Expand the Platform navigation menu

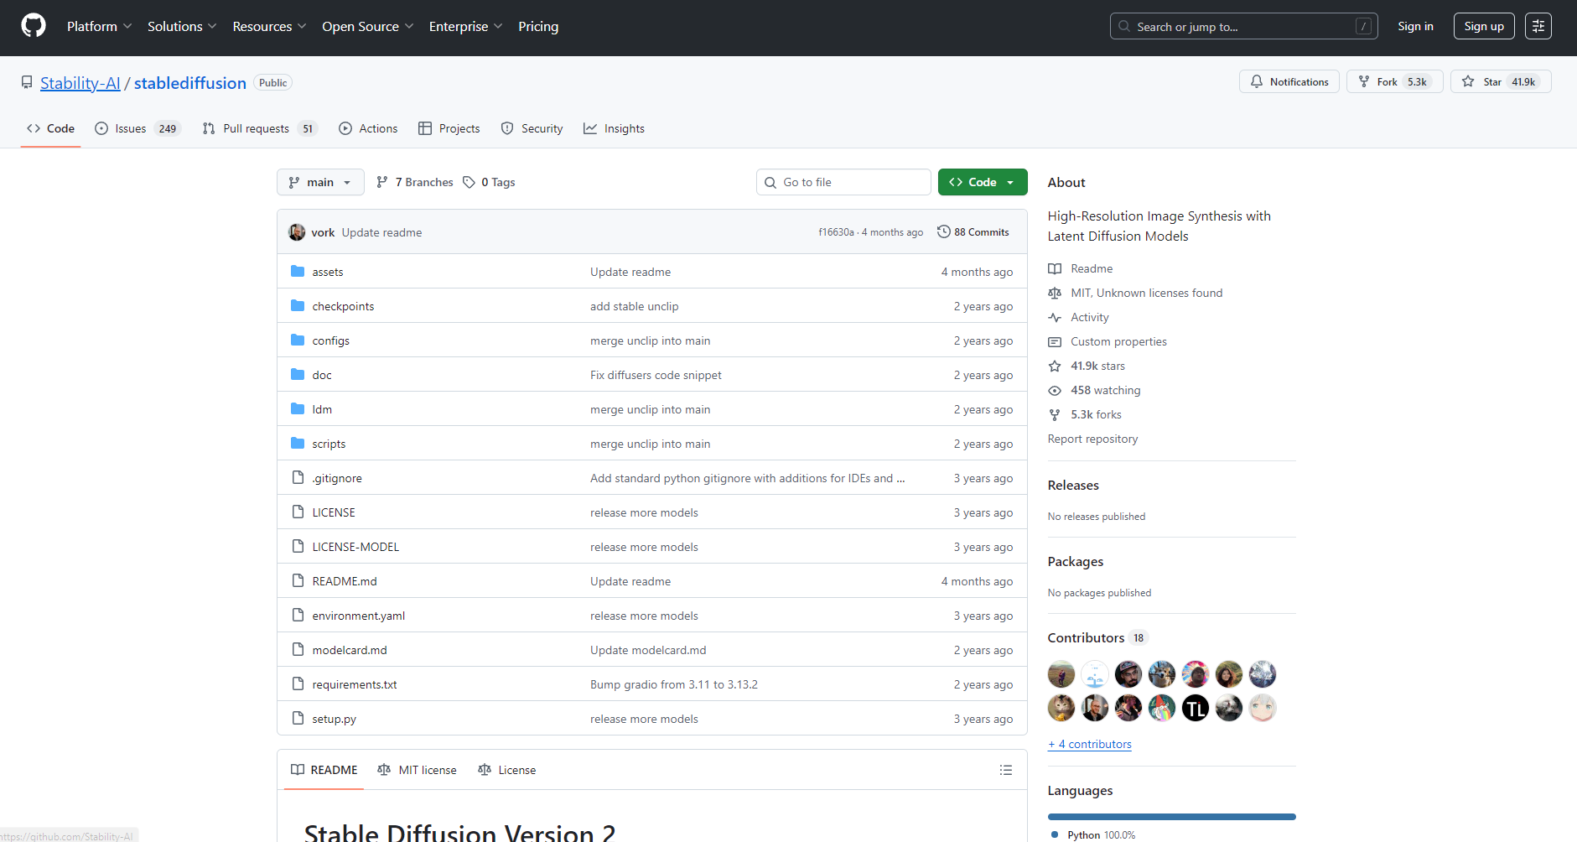pyautogui.click(x=99, y=26)
